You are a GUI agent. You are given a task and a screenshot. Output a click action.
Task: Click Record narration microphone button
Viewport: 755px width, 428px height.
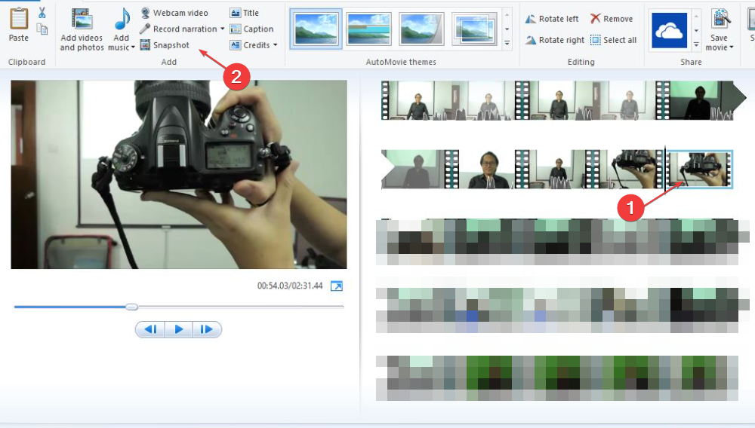(179, 29)
